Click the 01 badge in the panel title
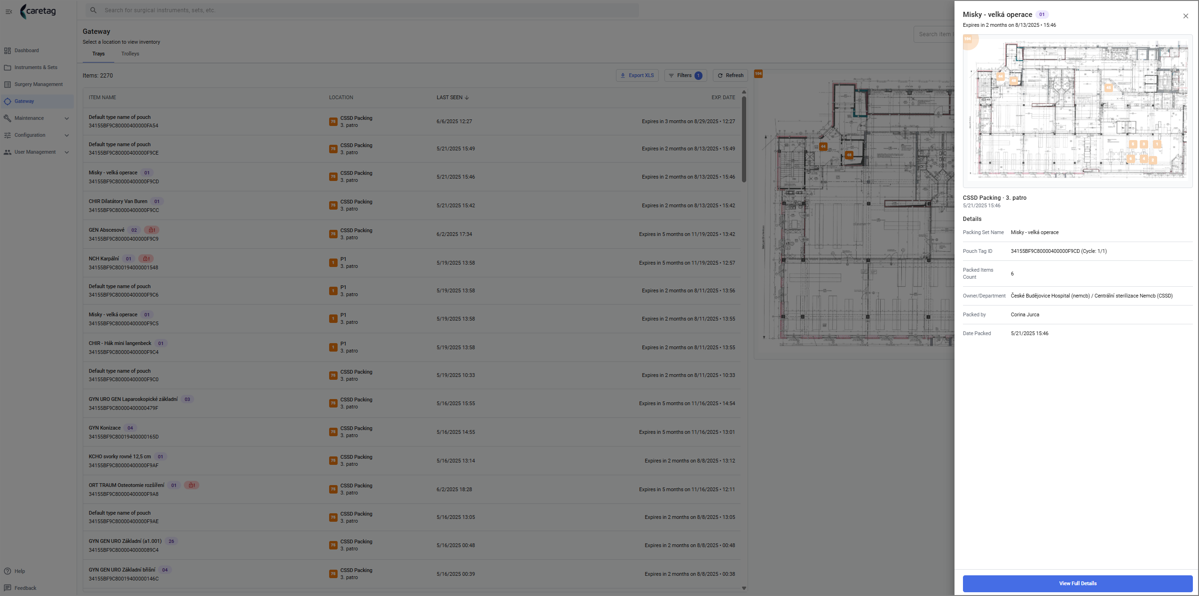The height and width of the screenshot is (596, 1199). [x=1042, y=15]
